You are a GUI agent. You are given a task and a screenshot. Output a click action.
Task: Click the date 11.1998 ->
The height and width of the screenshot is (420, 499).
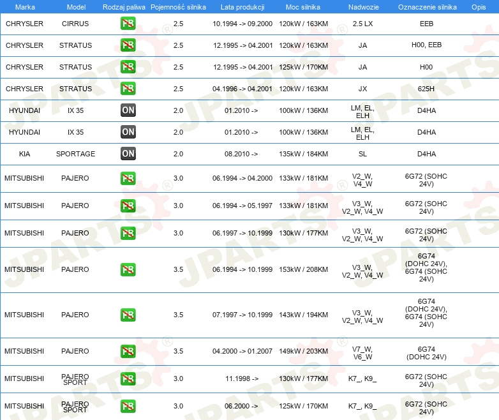tap(242, 379)
